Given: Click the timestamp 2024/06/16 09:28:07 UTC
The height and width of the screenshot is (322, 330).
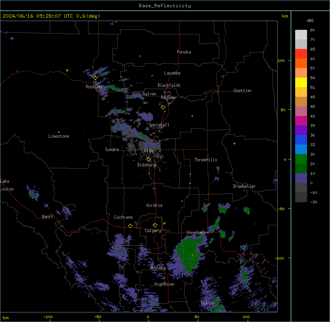Looking at the screenshot, I should 38,16.
